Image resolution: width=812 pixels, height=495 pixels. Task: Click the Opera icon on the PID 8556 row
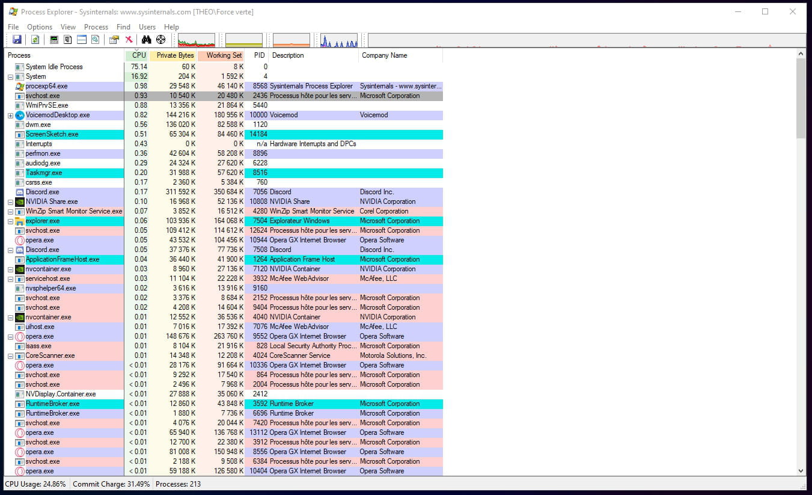(19, 452)
